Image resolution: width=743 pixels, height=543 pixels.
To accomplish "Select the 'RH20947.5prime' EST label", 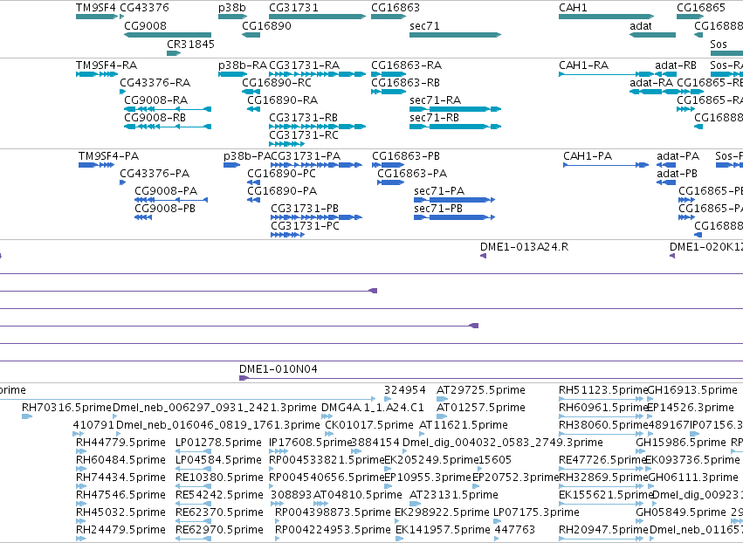I will (x=603, y=530).
